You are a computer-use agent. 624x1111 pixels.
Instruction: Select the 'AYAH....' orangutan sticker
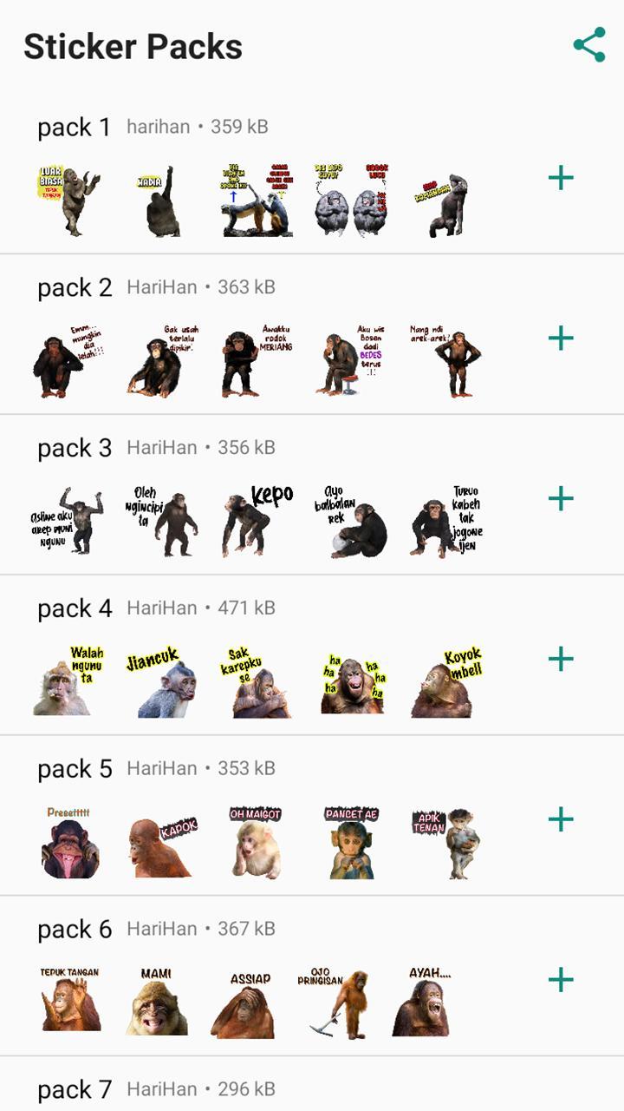tap(424, 1002)
